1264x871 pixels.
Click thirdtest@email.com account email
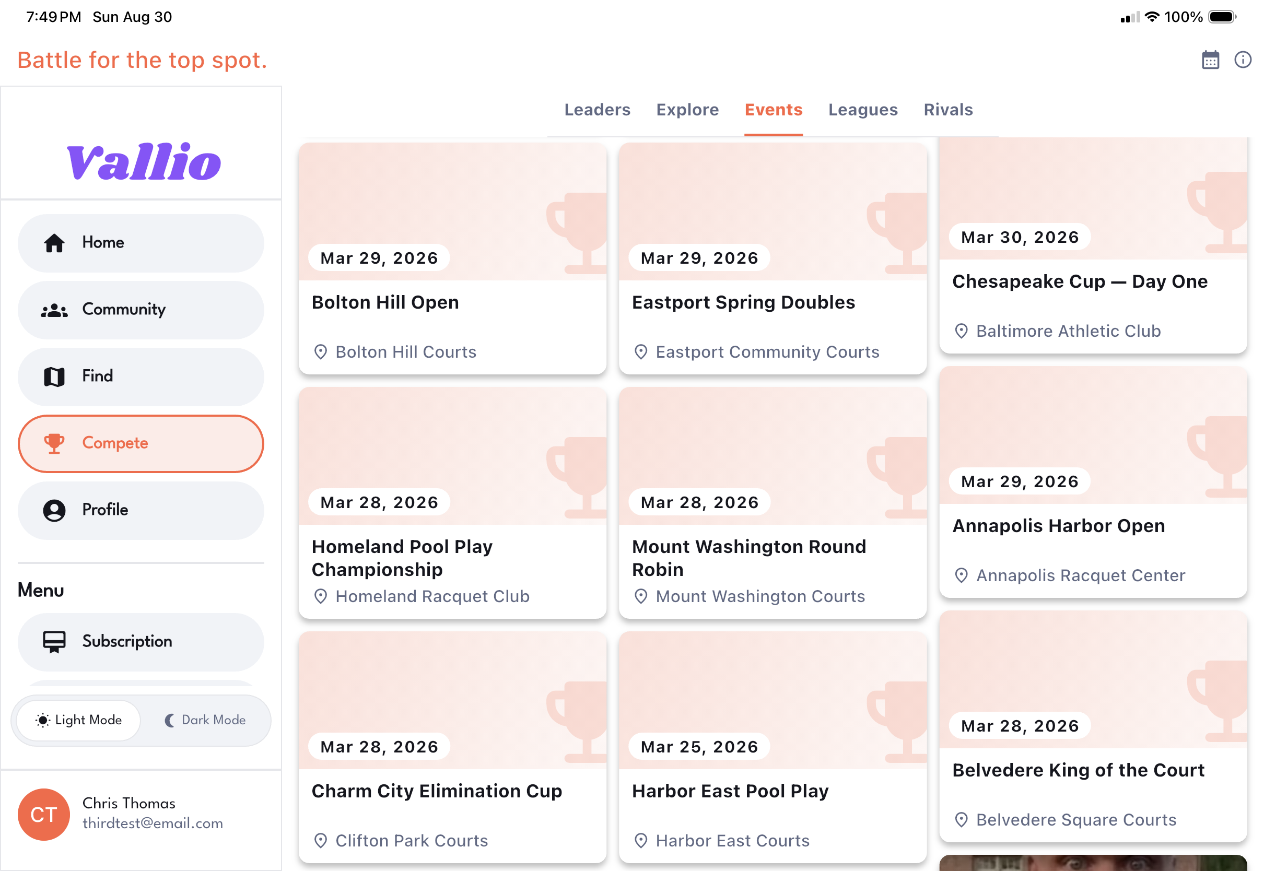click(x=153, y=823)
